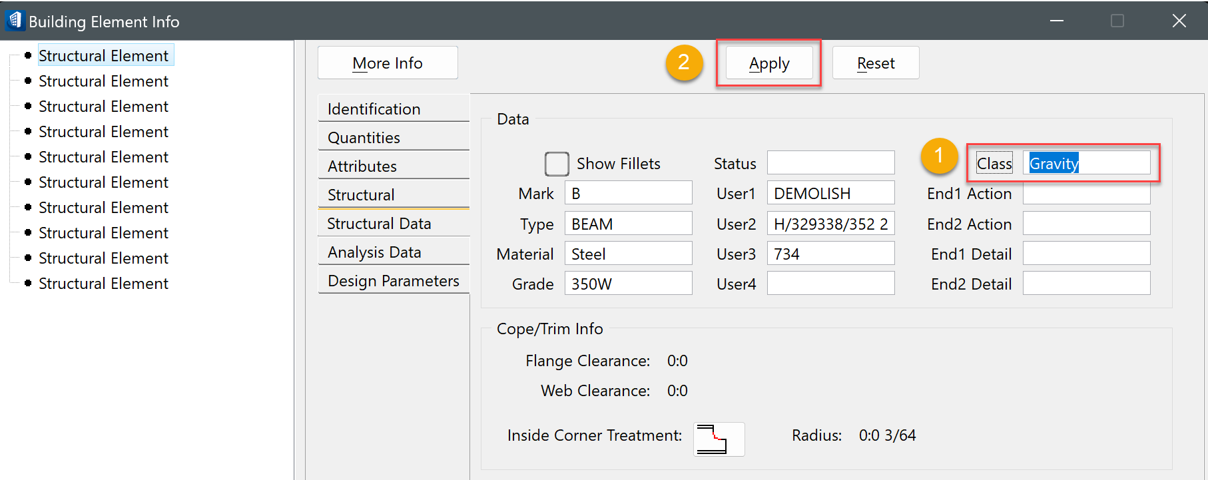The width and height of the screenshot is (1208, 480).
Task: Select the fourth Structural Element in tree
Action: [103, 131]
